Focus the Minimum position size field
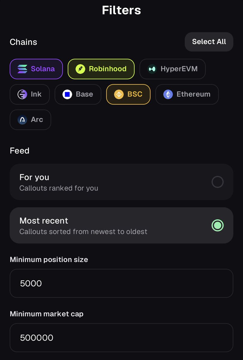The image size is (243, 360). pyautogui.click(x=121, y=283)
